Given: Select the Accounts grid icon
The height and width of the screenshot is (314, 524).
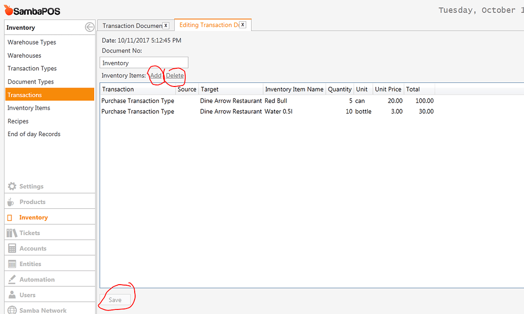Looking at the screenshot, I should (x=11, y=248).
